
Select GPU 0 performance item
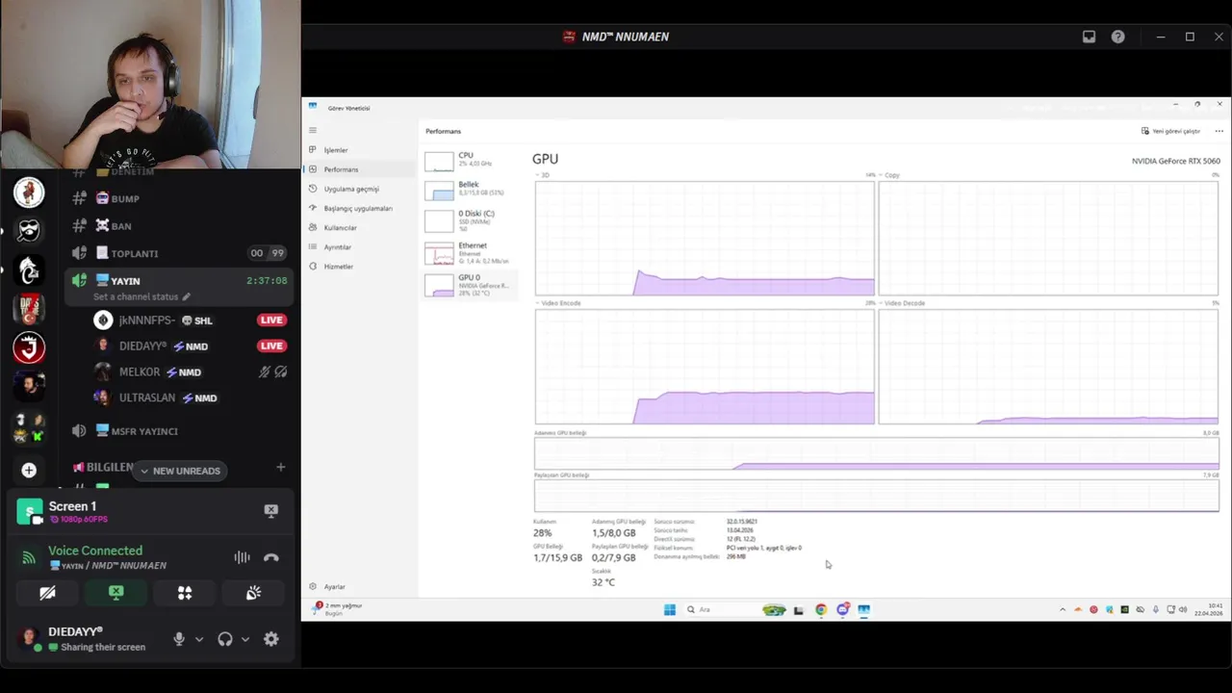coord(470,284)
